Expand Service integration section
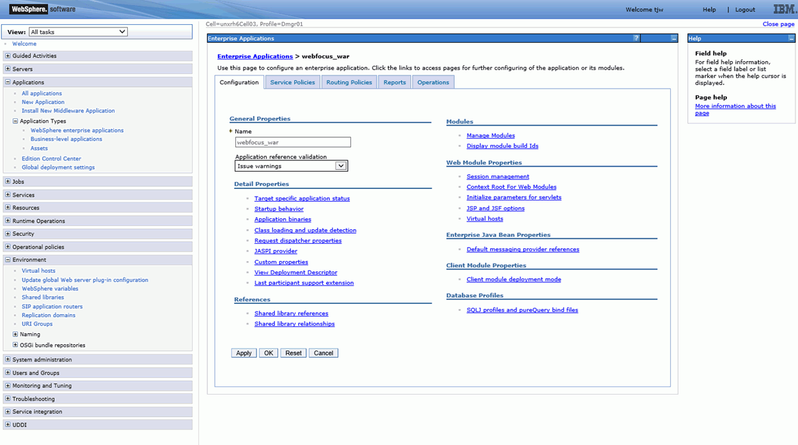The height and width of the screenshot is (445, 798). (8, 411)
